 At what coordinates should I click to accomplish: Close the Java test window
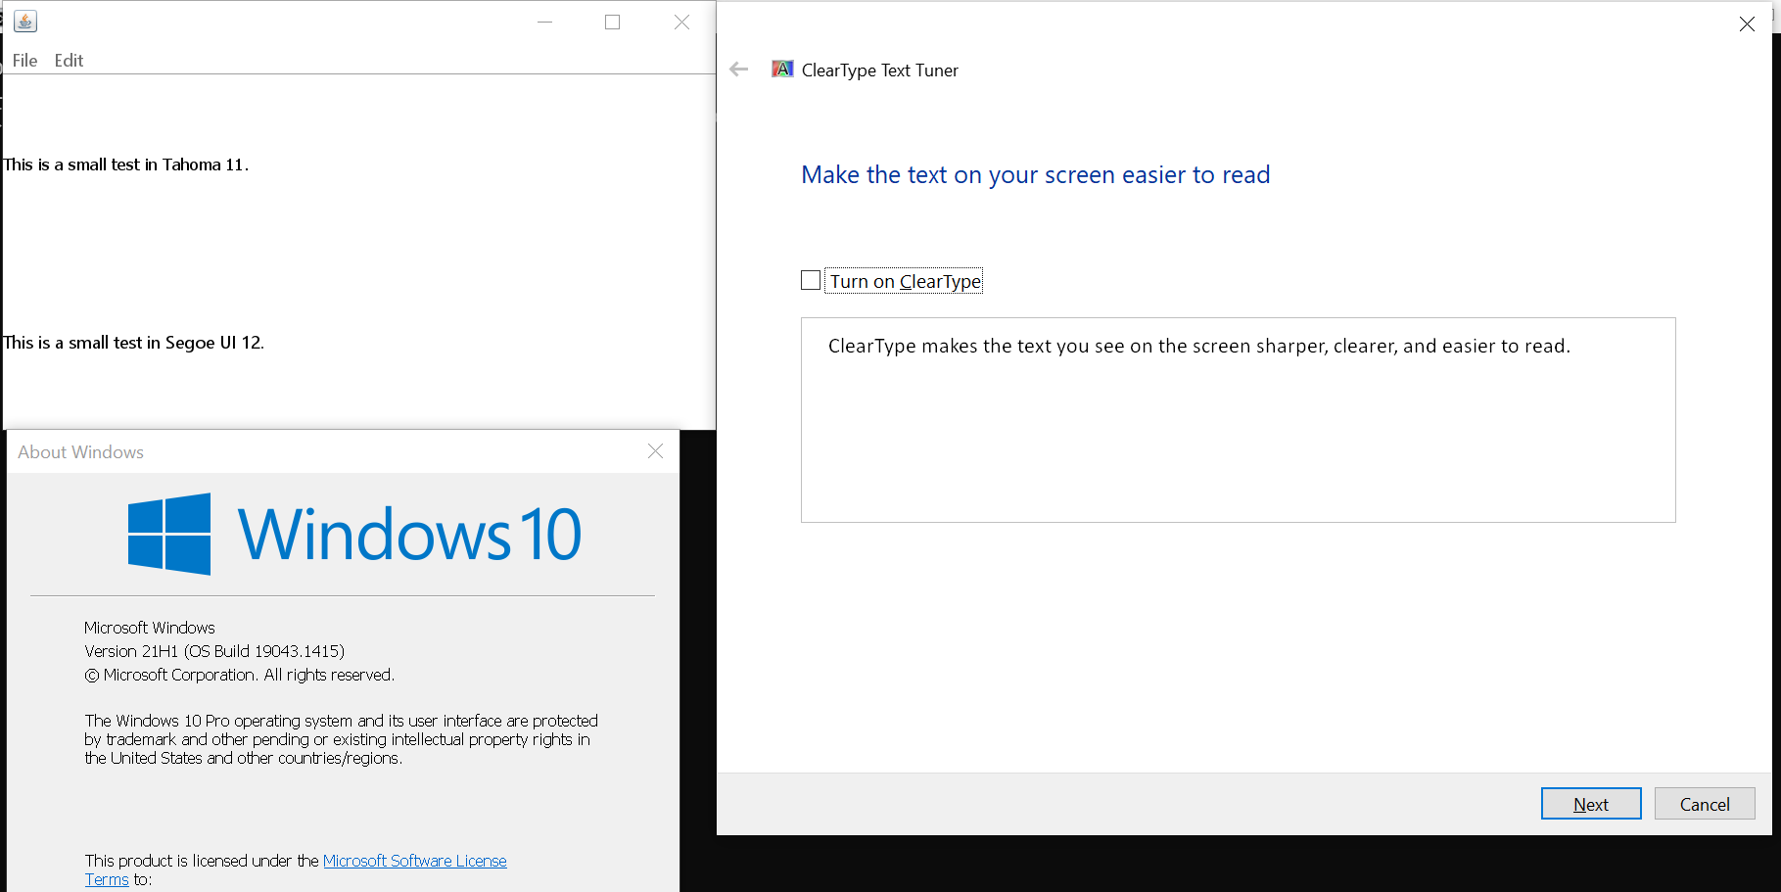(681, 22)
